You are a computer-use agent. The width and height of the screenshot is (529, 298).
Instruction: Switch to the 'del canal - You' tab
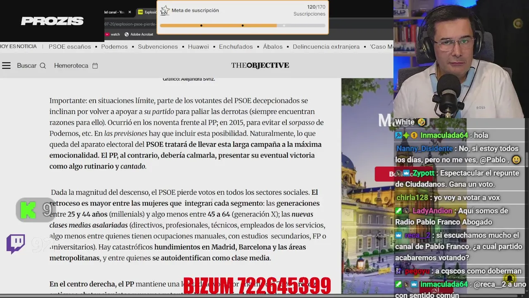(x=117, y=12)
